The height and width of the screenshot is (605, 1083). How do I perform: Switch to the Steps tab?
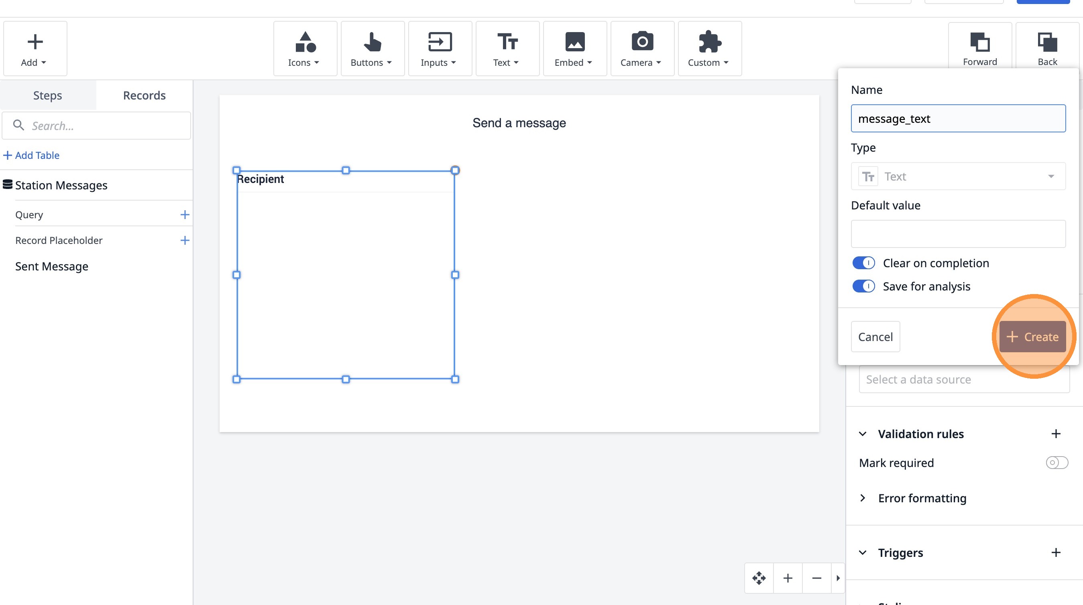pos(47,95)
